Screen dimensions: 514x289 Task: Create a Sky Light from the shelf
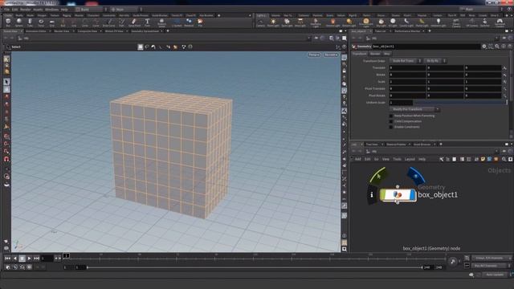(x=381, y=22)
